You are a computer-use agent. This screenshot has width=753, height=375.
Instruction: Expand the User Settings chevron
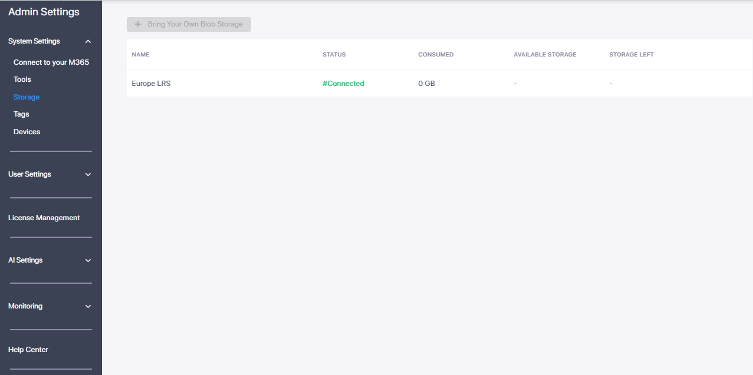(x=88, y=175)
